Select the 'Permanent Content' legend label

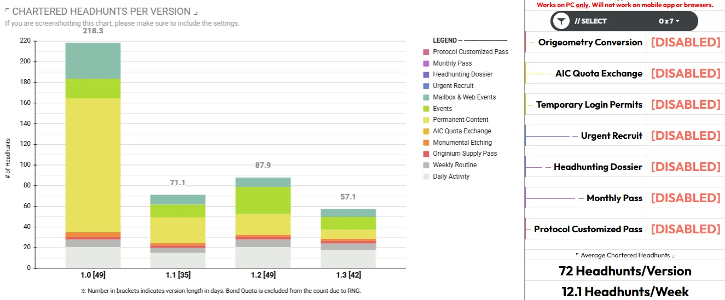461,120
